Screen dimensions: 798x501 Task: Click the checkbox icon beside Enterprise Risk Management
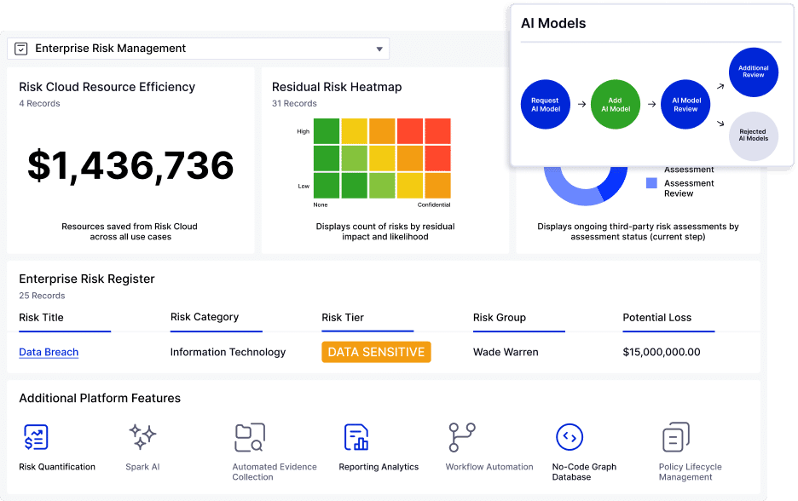click(x=21, y=49)
